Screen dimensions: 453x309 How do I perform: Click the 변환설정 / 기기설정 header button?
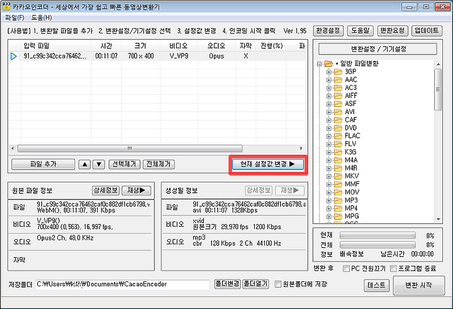pos(378,49)
